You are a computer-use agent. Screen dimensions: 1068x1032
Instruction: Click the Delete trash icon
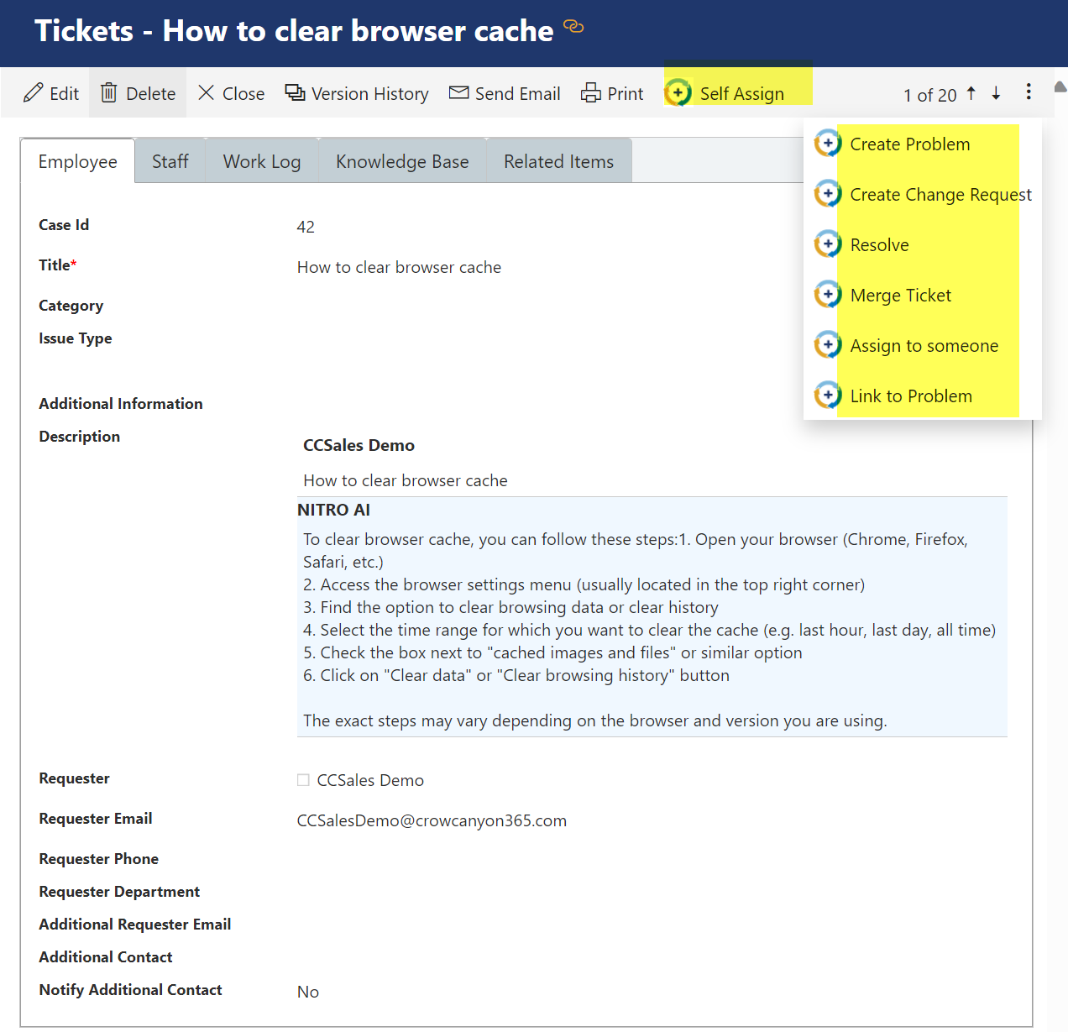pyautogui.click(x=109, y=92)
